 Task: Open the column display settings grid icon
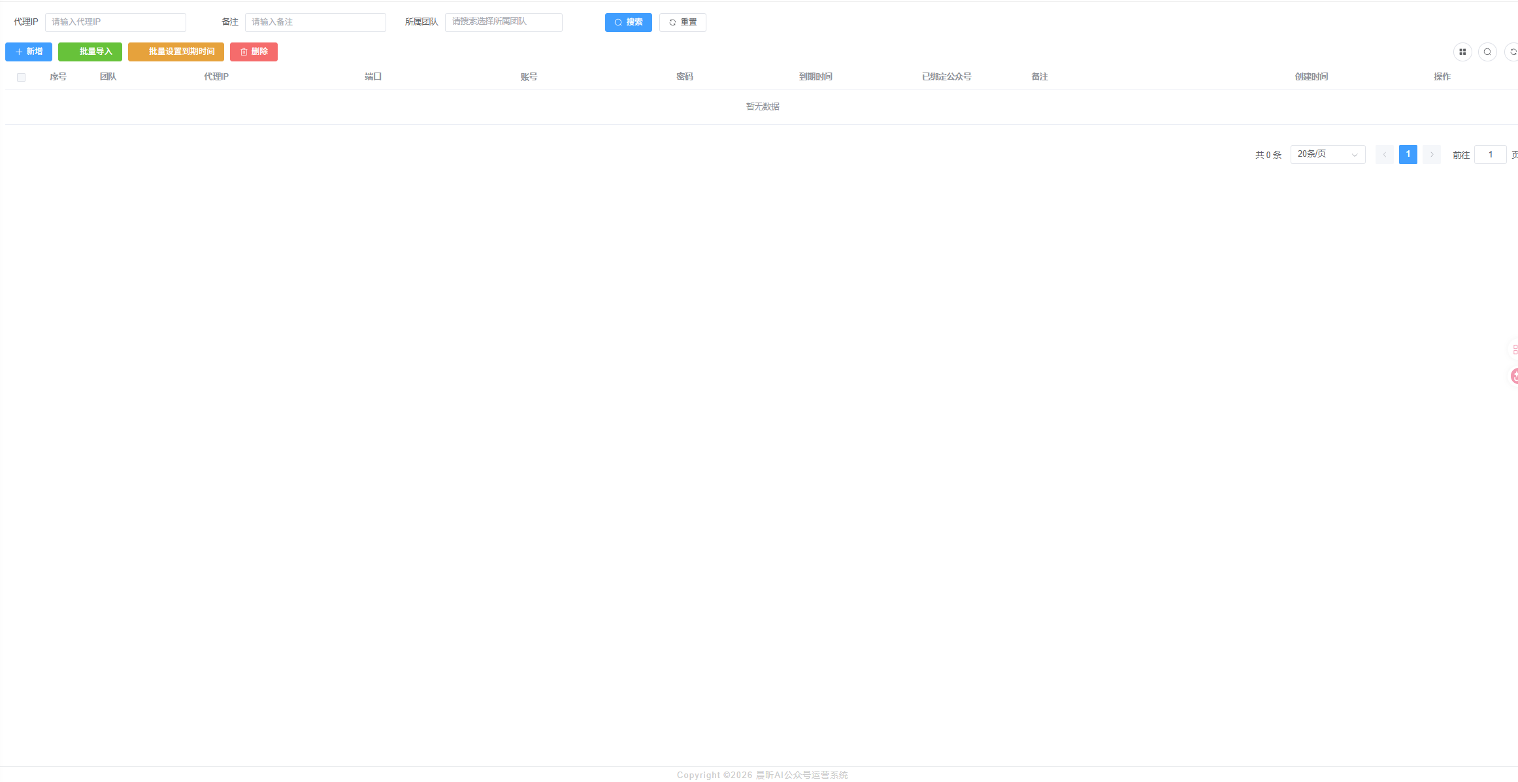[1462, 52]
